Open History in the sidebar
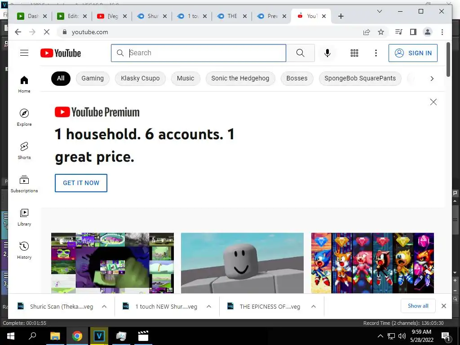This screenshot has height=345, width=460. coord(24,250)
